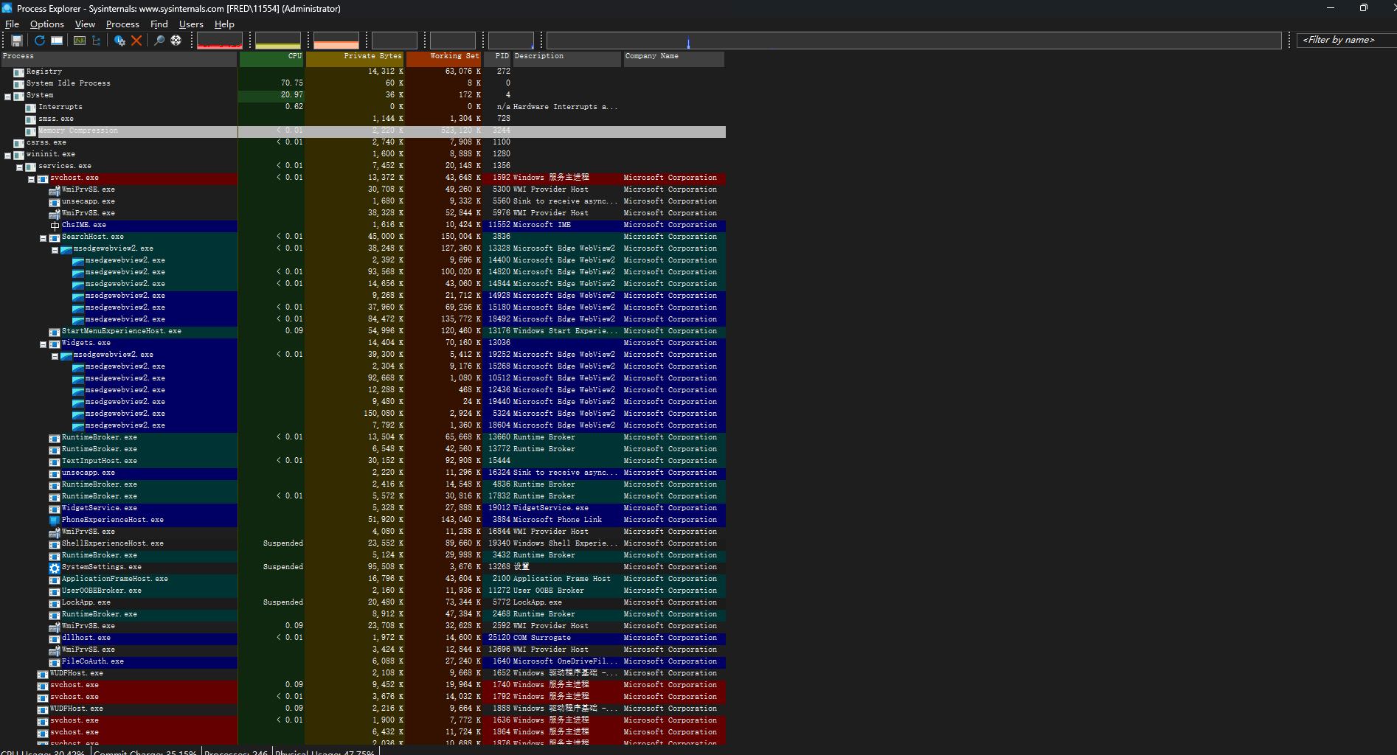Click the red X Kill Process icon
1397x755 pixels.
pyautogui.click(x=136, y=41)
